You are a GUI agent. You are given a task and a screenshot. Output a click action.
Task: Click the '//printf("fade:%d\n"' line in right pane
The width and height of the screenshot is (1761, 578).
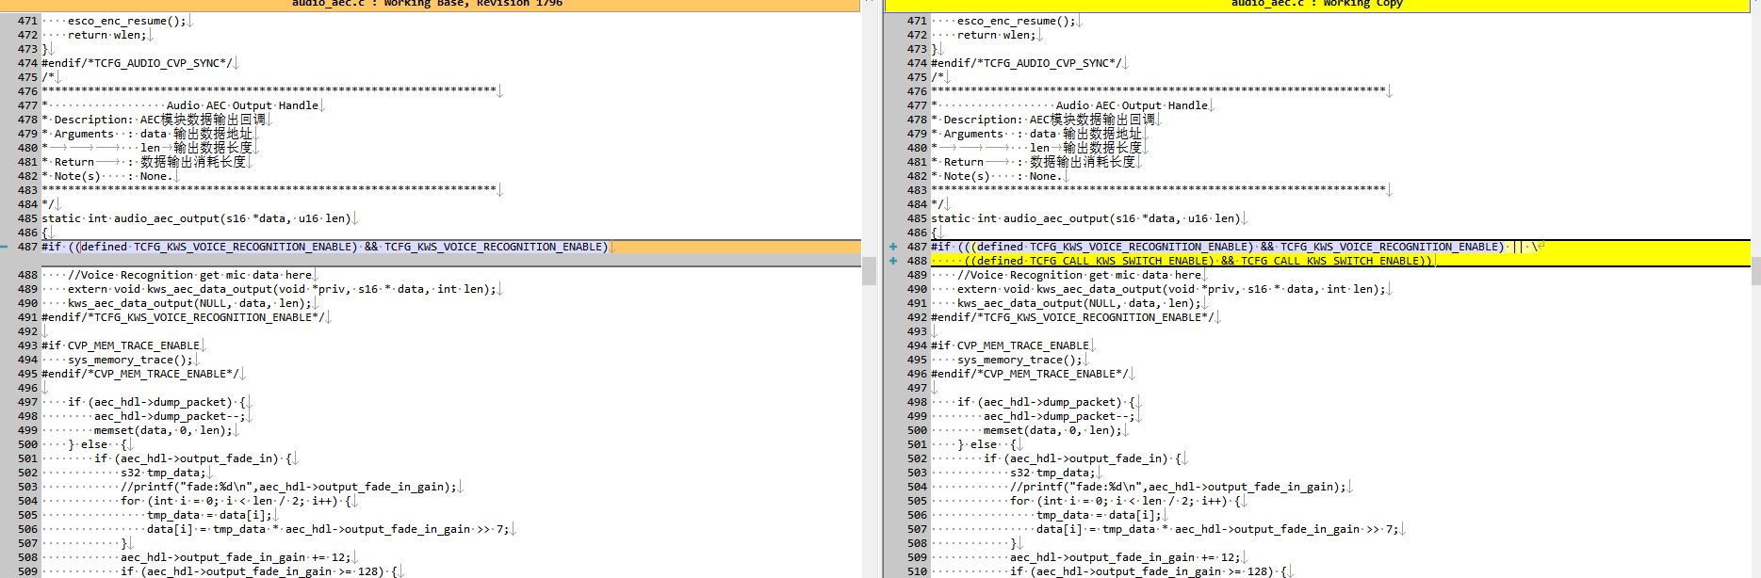click(1177, 487)
